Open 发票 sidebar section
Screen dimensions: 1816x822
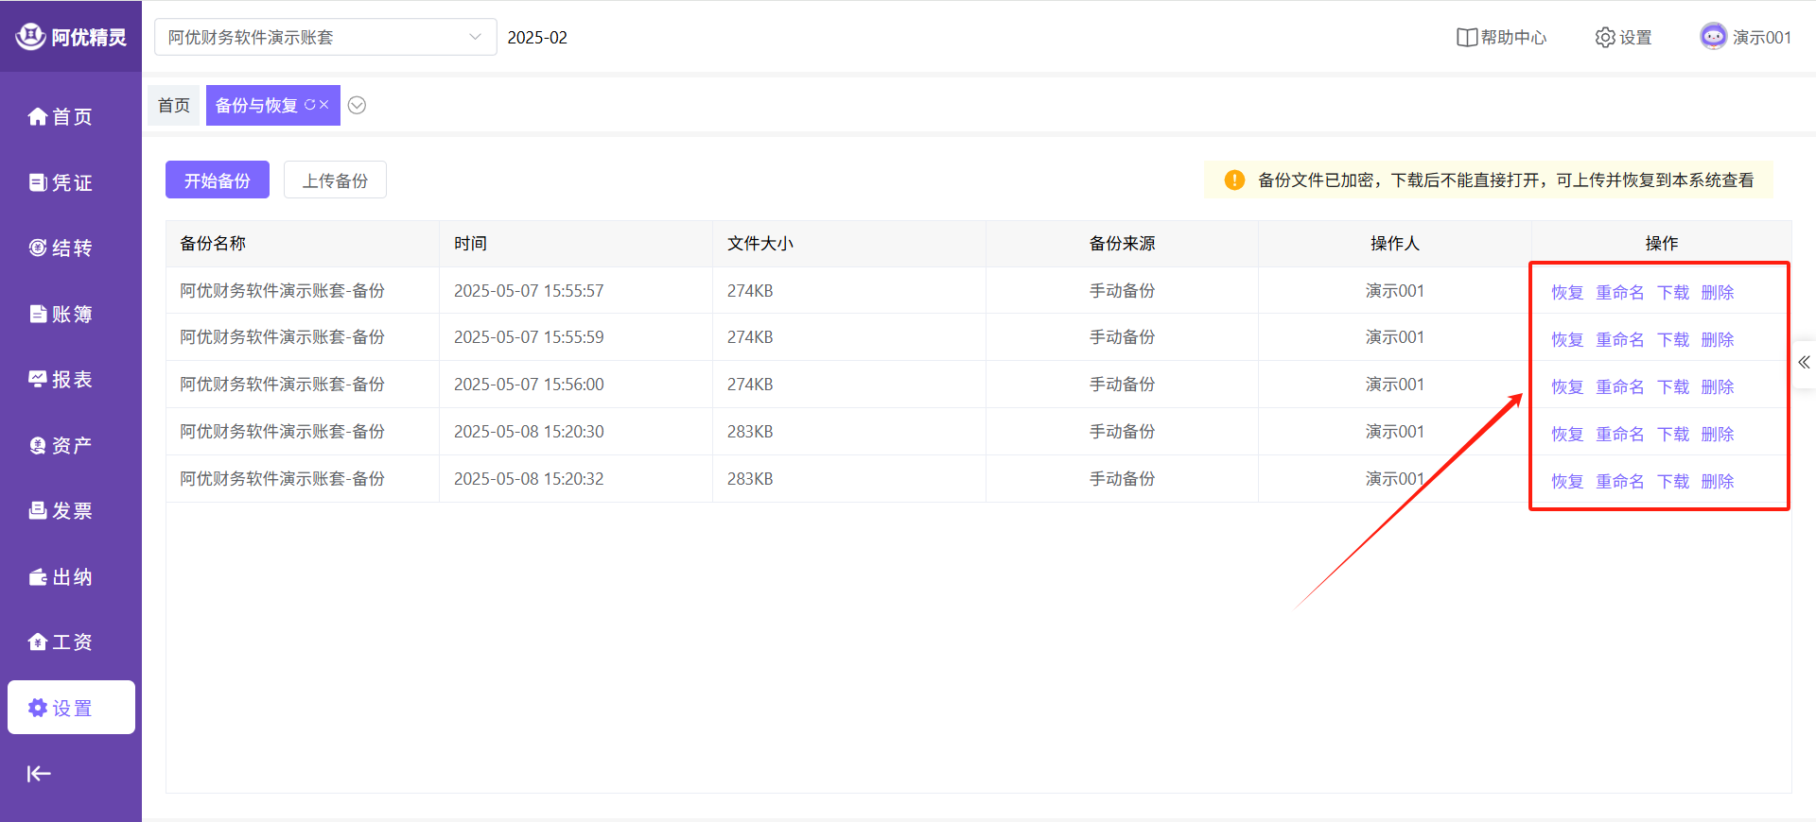click(61, 511)
